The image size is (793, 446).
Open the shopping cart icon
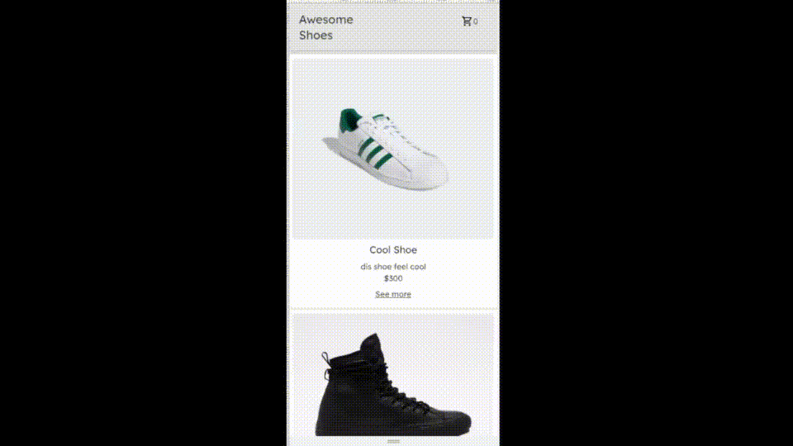[x=467, y=21]
